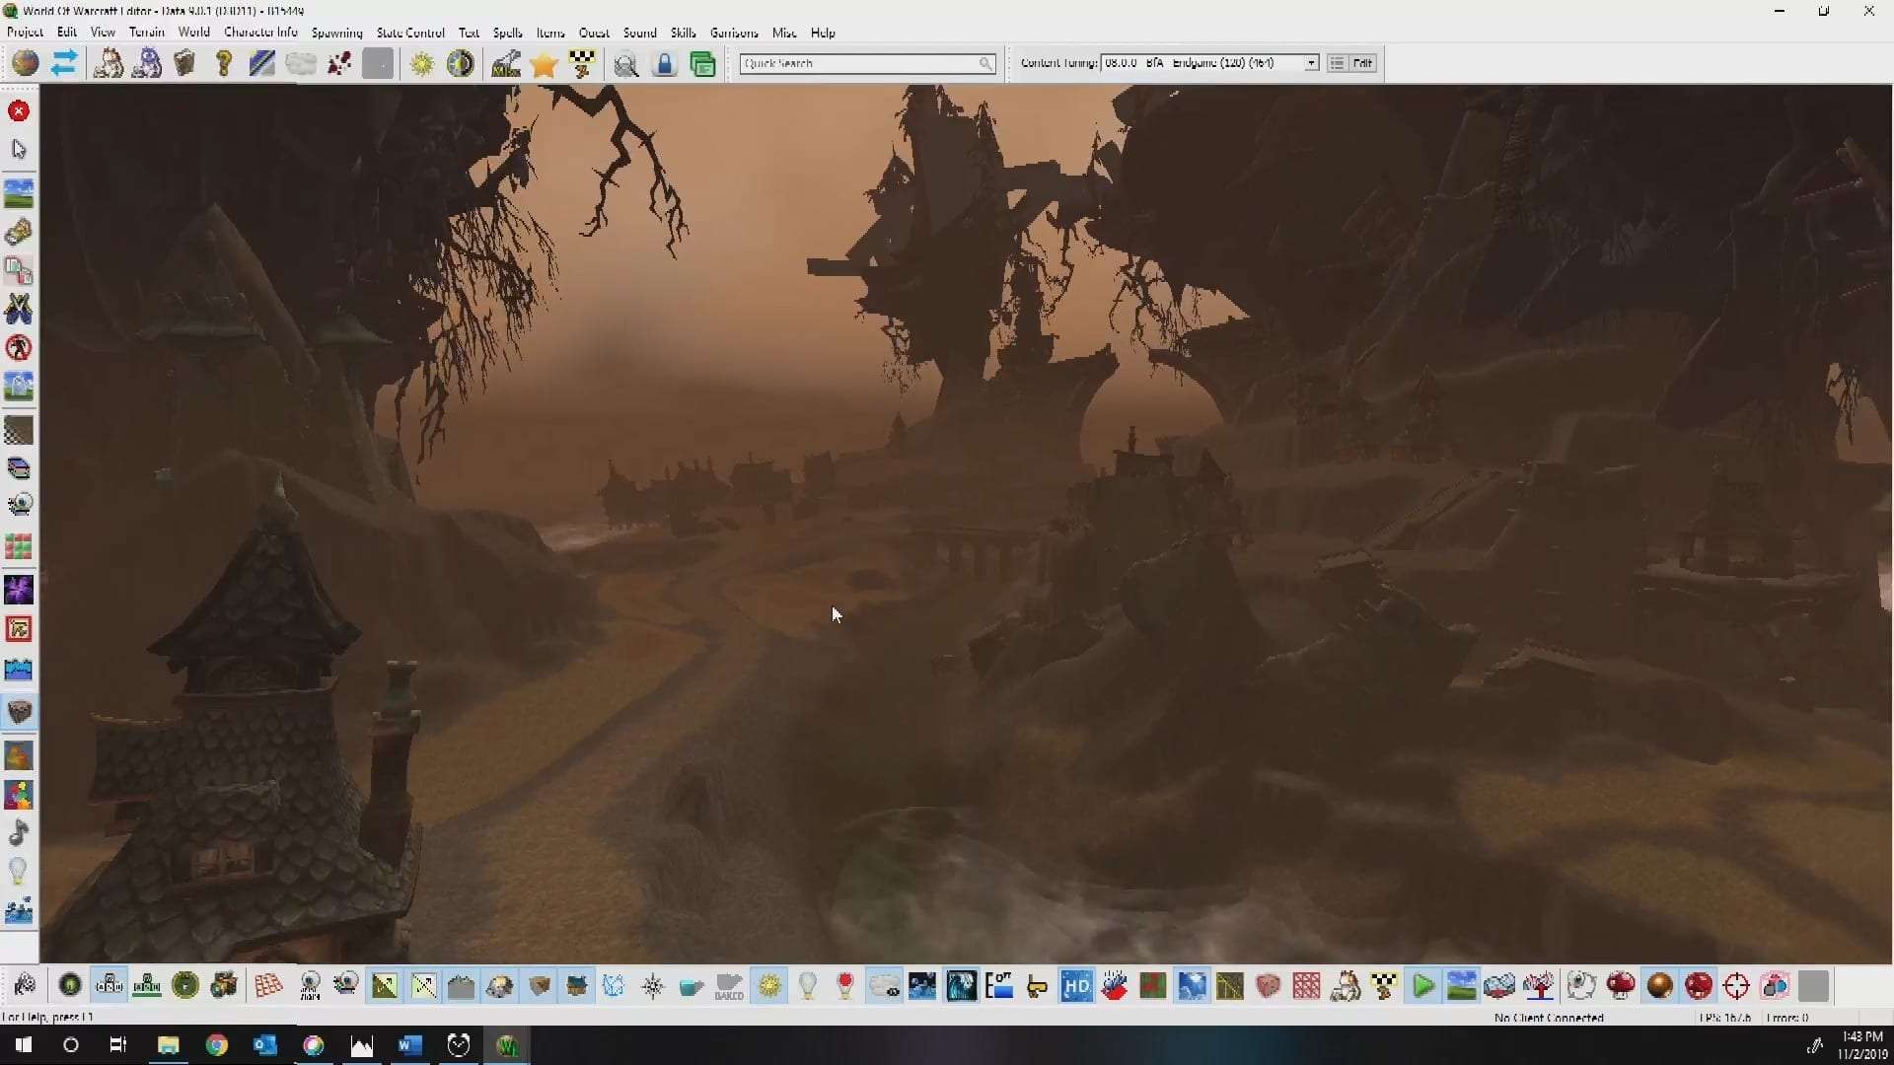This screenshot has height=1065, width=1894.
Task: Click the list button next to Edit
Action: [1337, 63]
